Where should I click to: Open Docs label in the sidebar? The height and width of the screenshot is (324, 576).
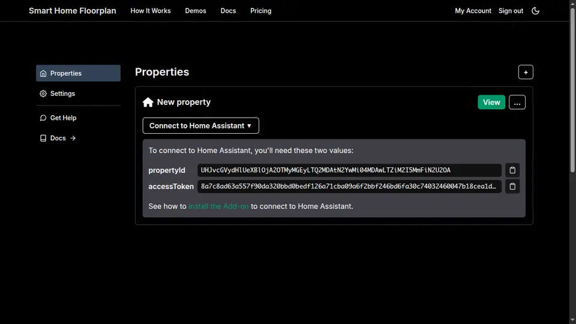58,138
